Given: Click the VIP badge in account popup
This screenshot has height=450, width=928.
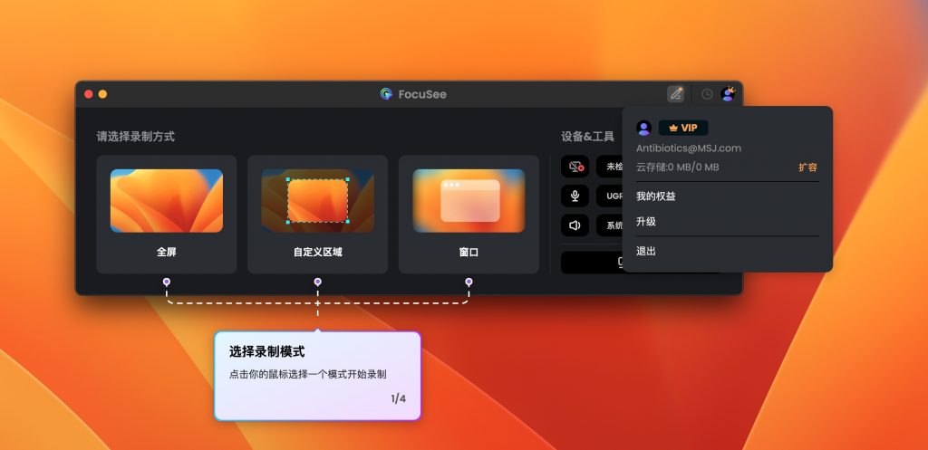Looking at the screenshot, I should point(683,128).
